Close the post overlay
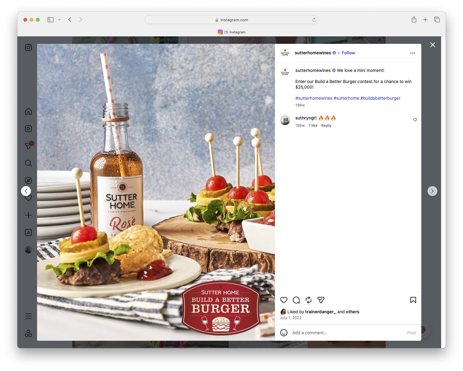Viewport: 463px width, 371px height. tap(433, 45)
